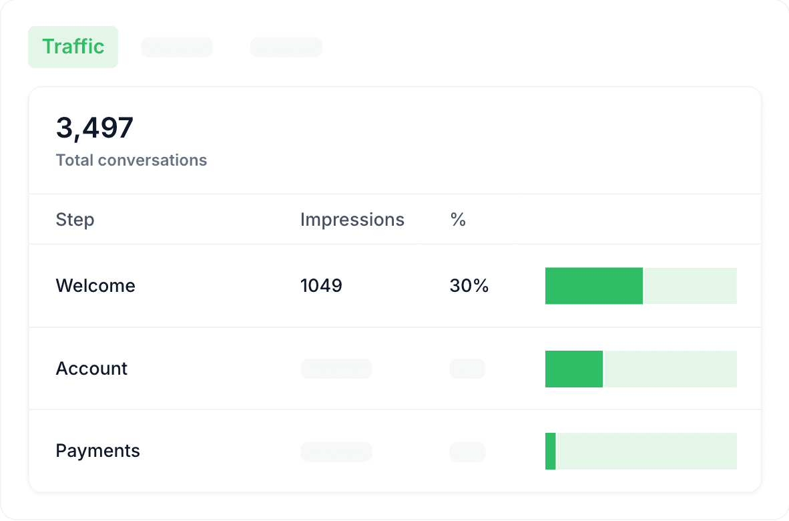Click the Payments row's impressions placeholder
This screenshot has height=521, width=789.
point(336,452)
